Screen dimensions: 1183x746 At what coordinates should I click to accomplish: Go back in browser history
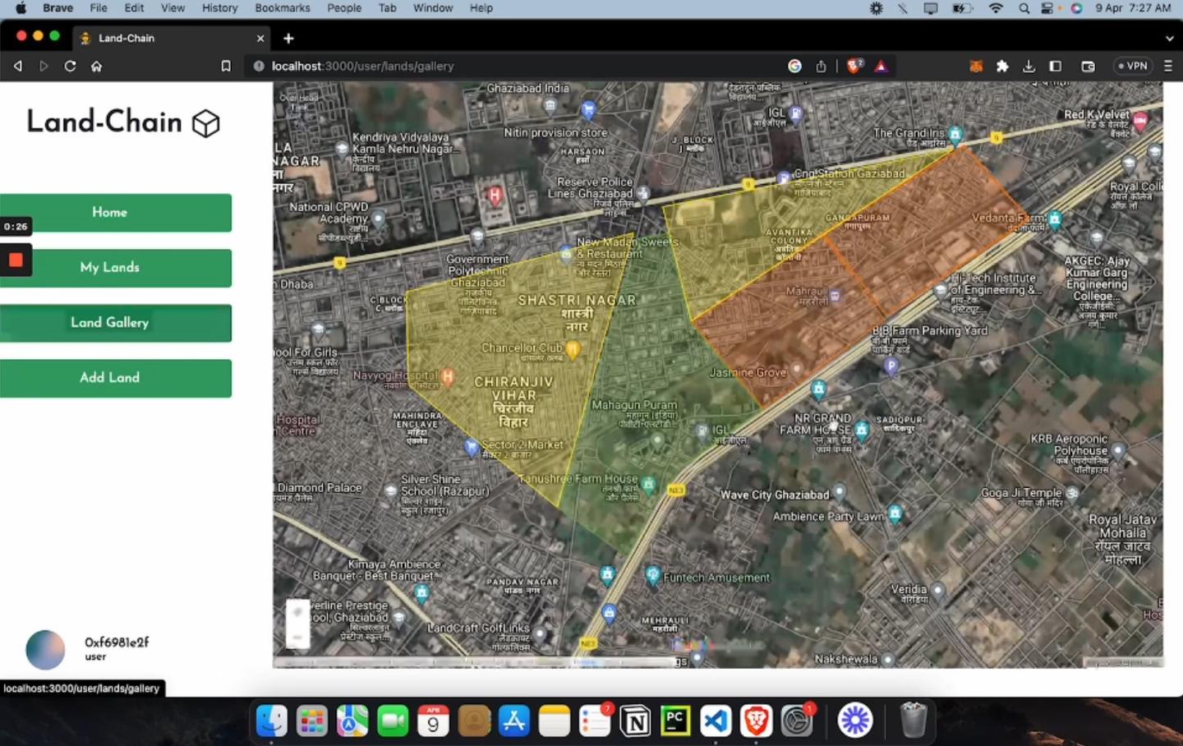[17, 66]
